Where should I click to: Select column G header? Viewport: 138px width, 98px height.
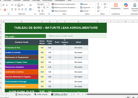tap(78, 22)
